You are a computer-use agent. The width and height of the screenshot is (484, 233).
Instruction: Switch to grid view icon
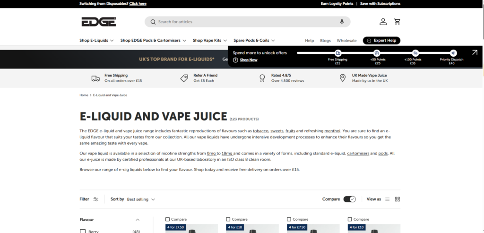[397, 199]
